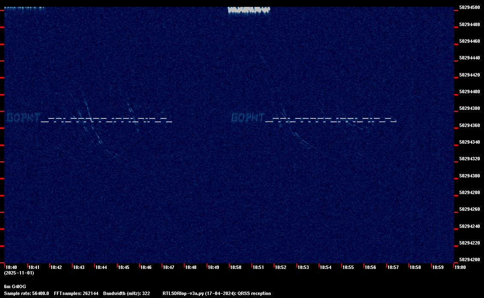Select the 50294500 frequency label
The image size is (484, 298).
[x=470, y=7]
